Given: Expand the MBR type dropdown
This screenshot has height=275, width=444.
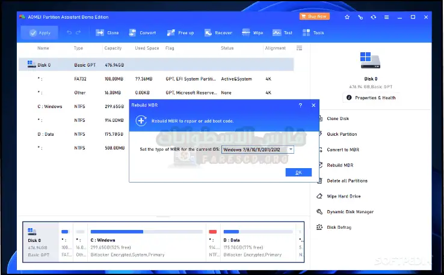Looking at the screenshot, I should [291, 149].
